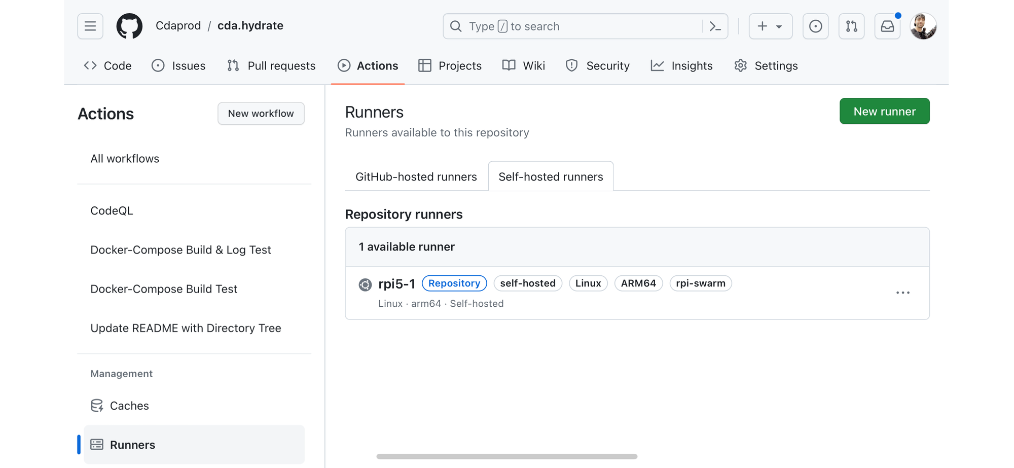This screenshot has width=1014, height=468.
Task: Open pull requests icon in header
Action: [851, 26]
